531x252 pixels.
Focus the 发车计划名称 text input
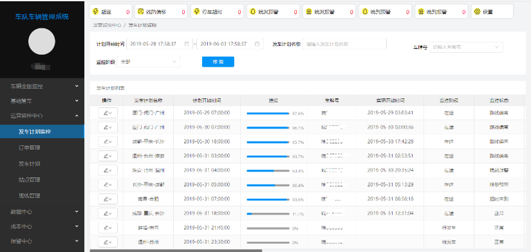[344, 44]
